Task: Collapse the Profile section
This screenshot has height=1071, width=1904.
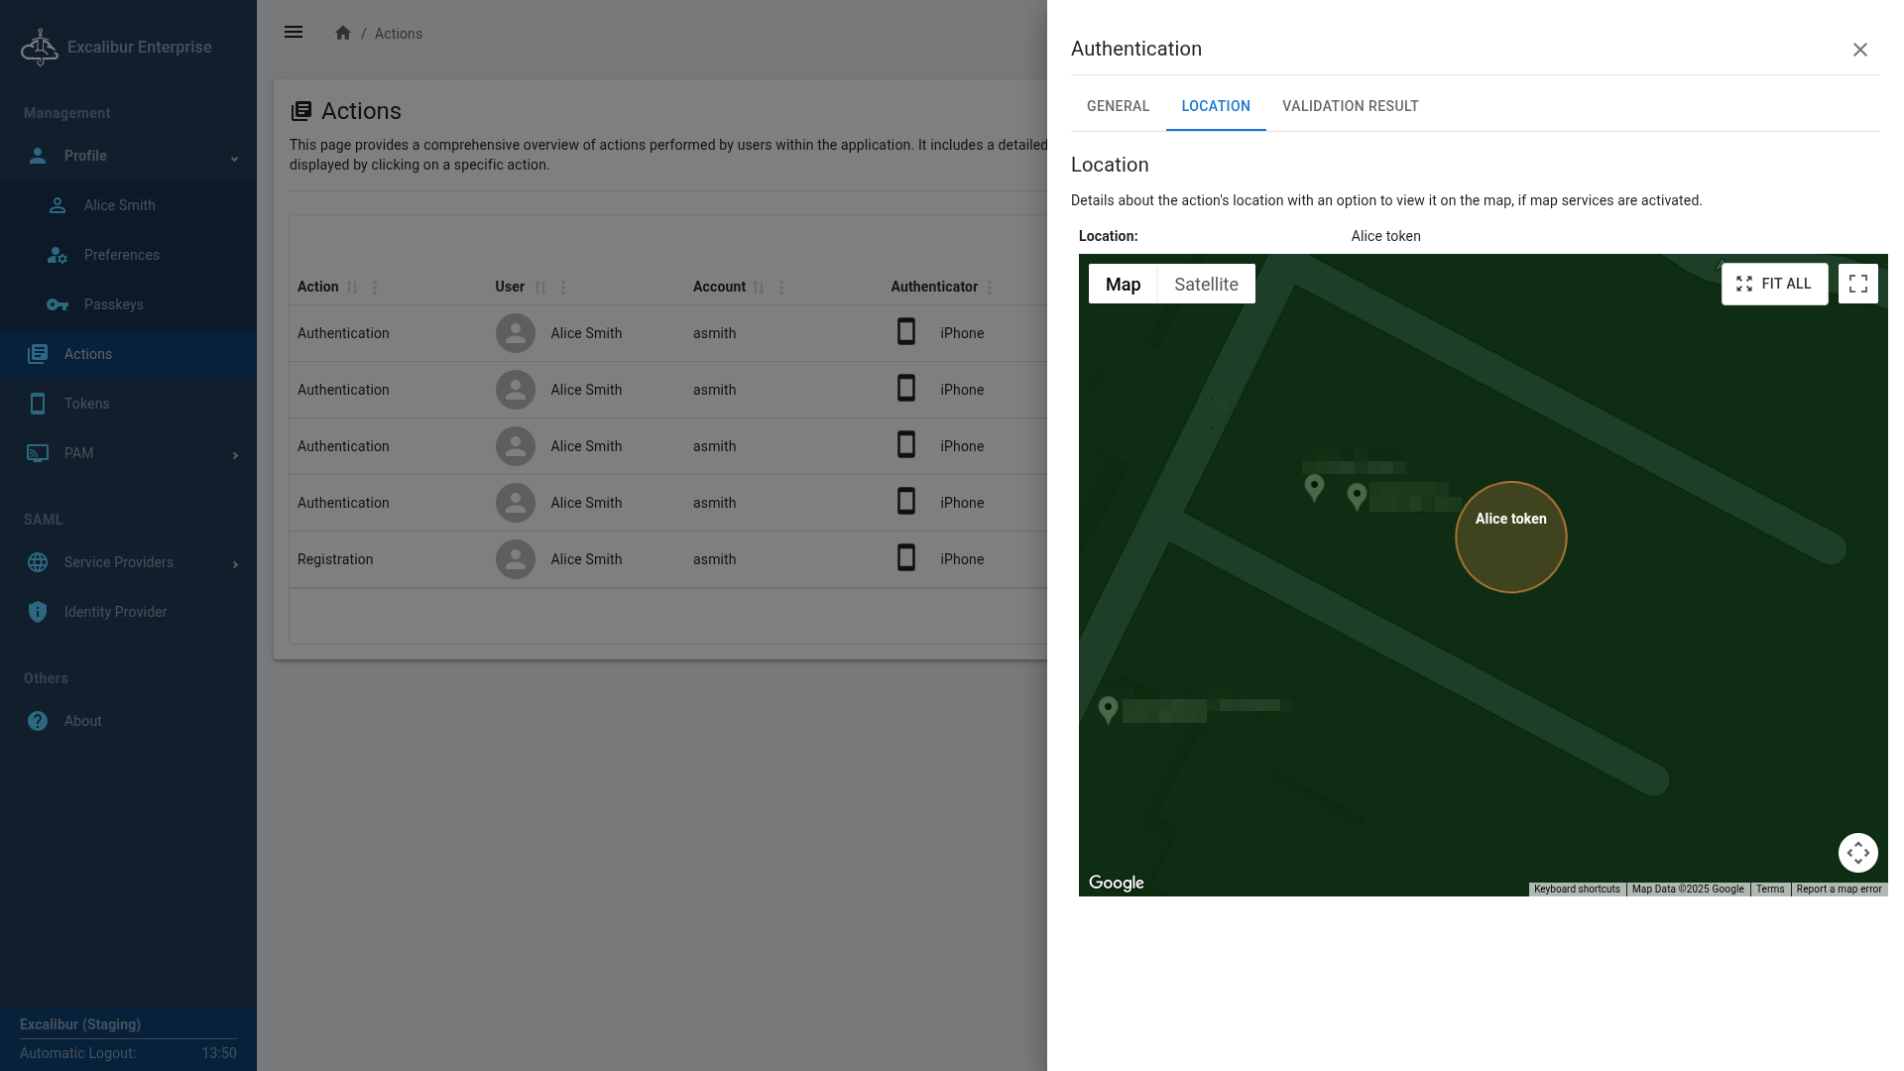Action: (234, 158)
